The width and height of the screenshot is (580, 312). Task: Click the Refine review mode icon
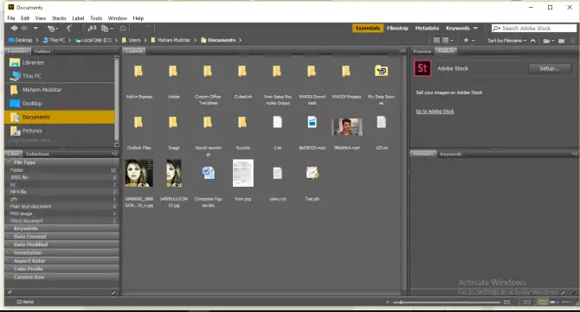pos(92,28)
